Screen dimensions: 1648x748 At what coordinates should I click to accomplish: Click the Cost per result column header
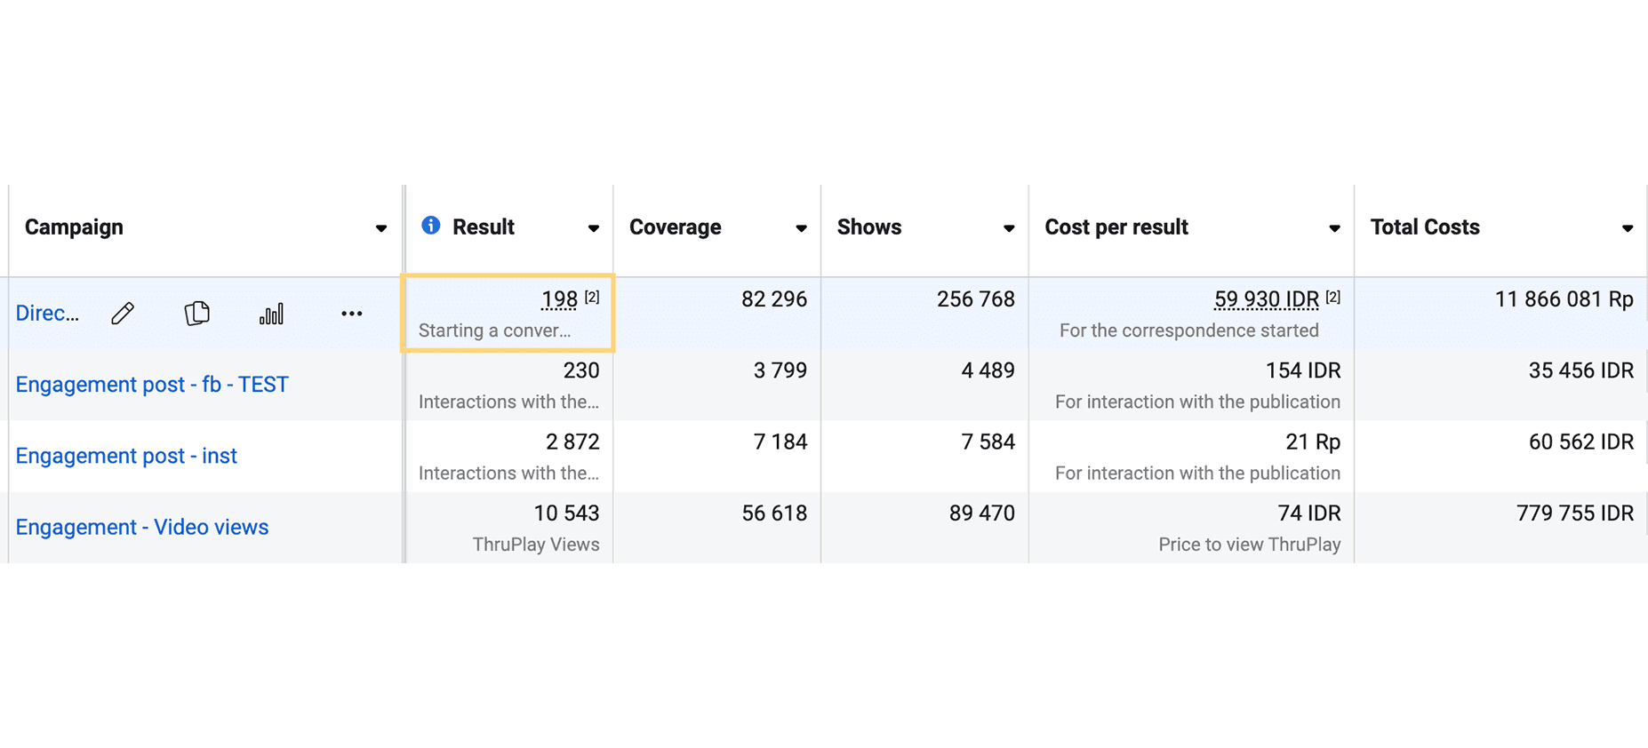click(x=1116, y=227)
